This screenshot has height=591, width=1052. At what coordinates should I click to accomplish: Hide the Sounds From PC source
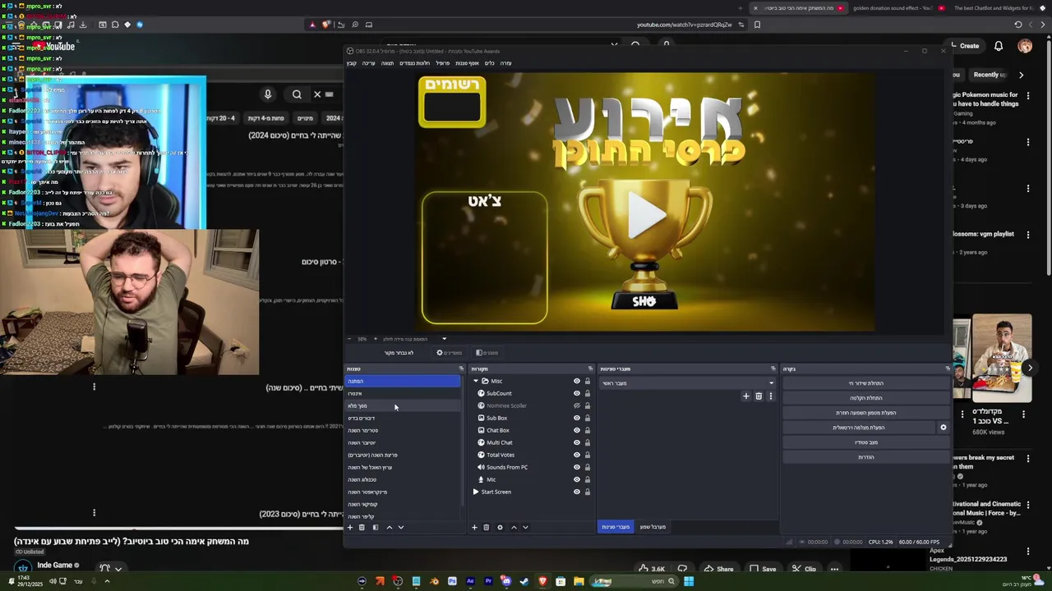pyautogui.click(x=576, y=467)
